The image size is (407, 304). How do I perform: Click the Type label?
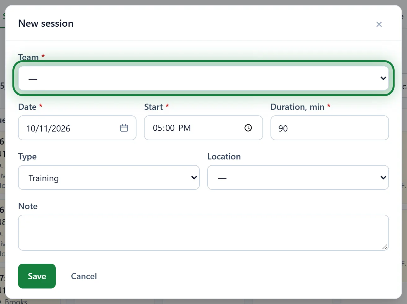click(27, 157)
